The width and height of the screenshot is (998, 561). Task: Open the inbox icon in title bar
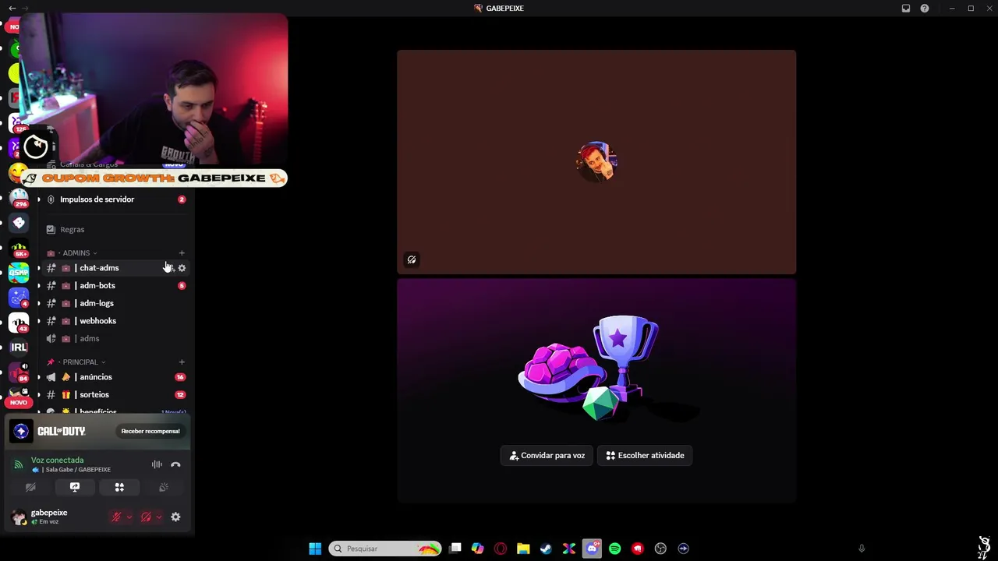(906, 9)
